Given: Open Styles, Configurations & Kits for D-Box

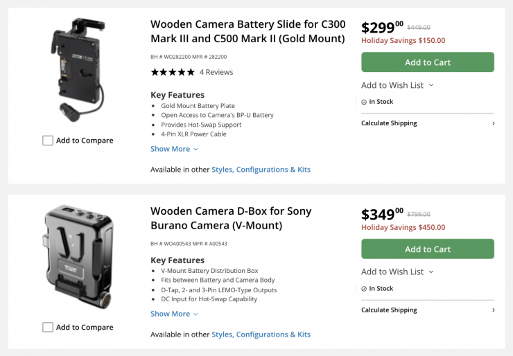Looking at the screenshot, I should tap(261, 335).
